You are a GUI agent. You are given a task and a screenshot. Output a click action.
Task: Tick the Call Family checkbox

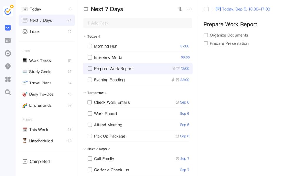click(90, 159)
